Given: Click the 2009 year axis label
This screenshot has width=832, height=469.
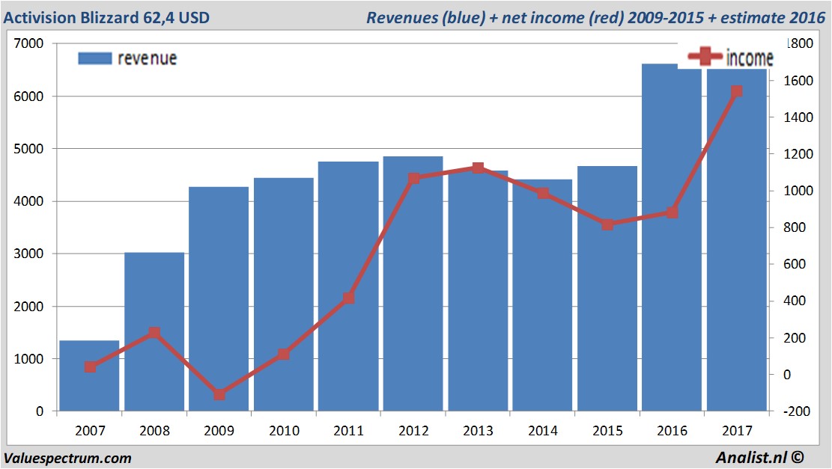Looking at the screenshot, I should [x=219, y=430].
